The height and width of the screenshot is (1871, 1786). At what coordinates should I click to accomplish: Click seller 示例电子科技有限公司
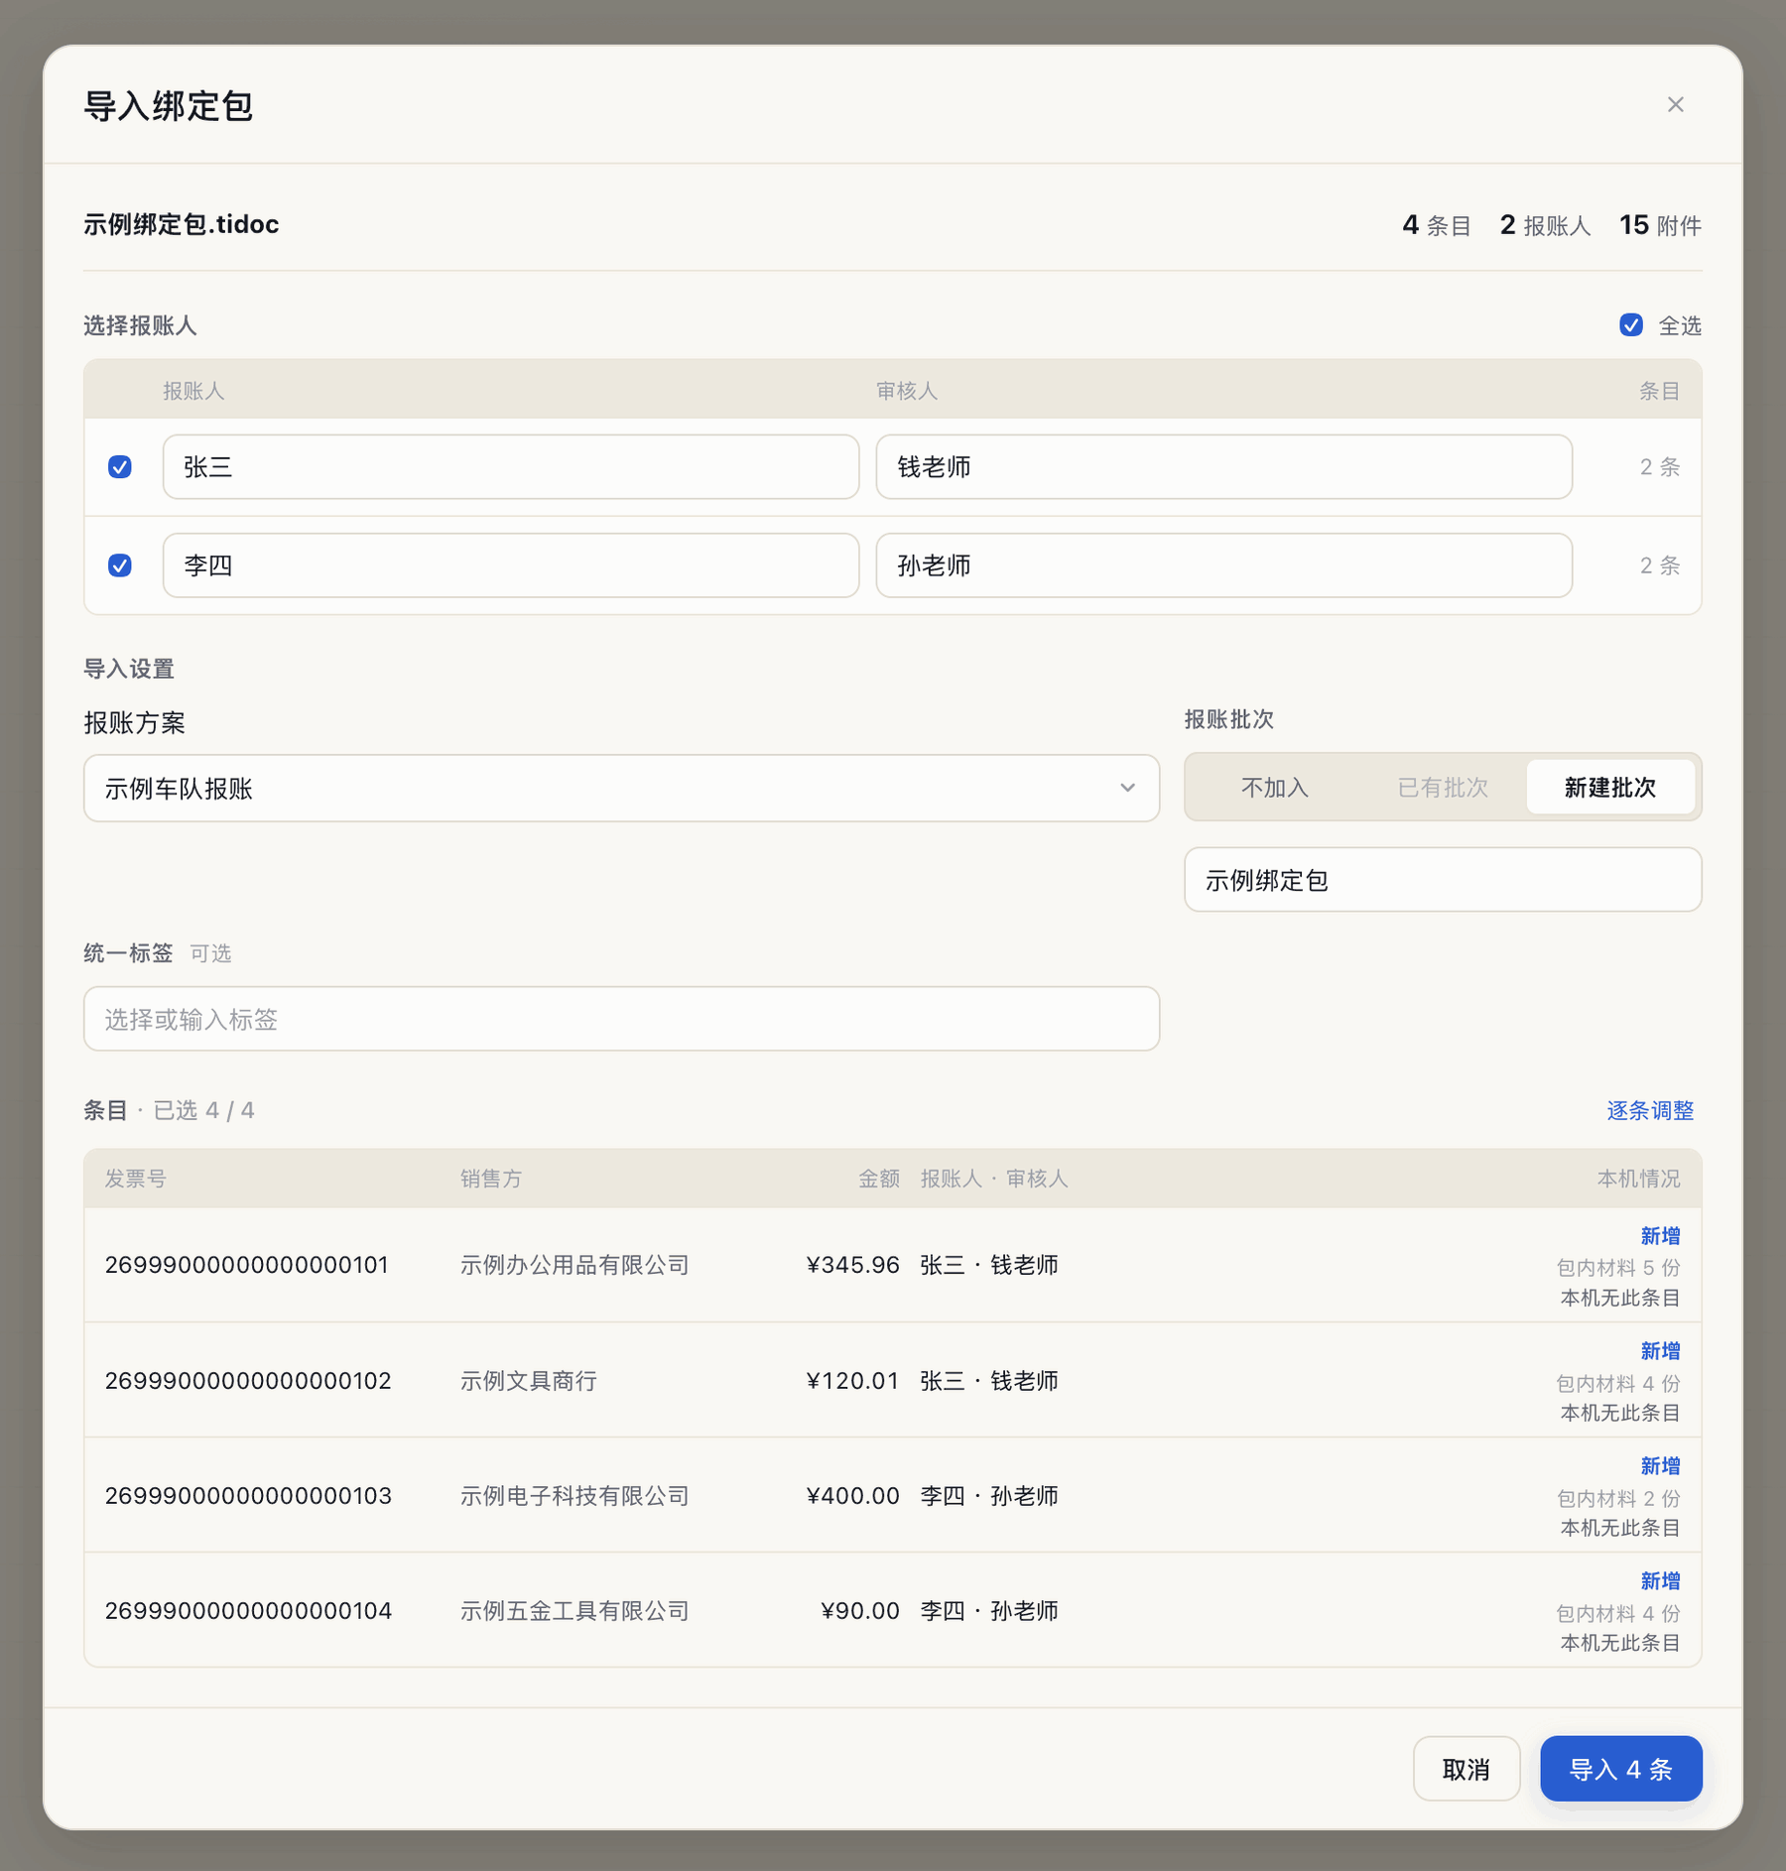[574, 1495]
